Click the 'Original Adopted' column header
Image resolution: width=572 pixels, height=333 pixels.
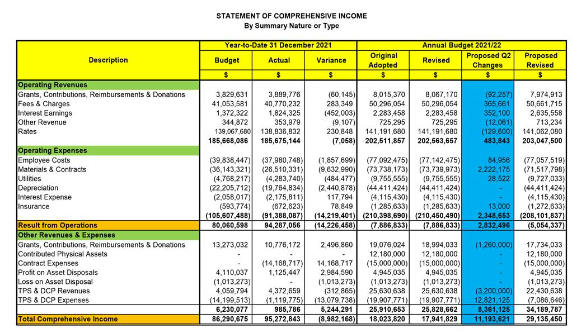tap(383, 60)
